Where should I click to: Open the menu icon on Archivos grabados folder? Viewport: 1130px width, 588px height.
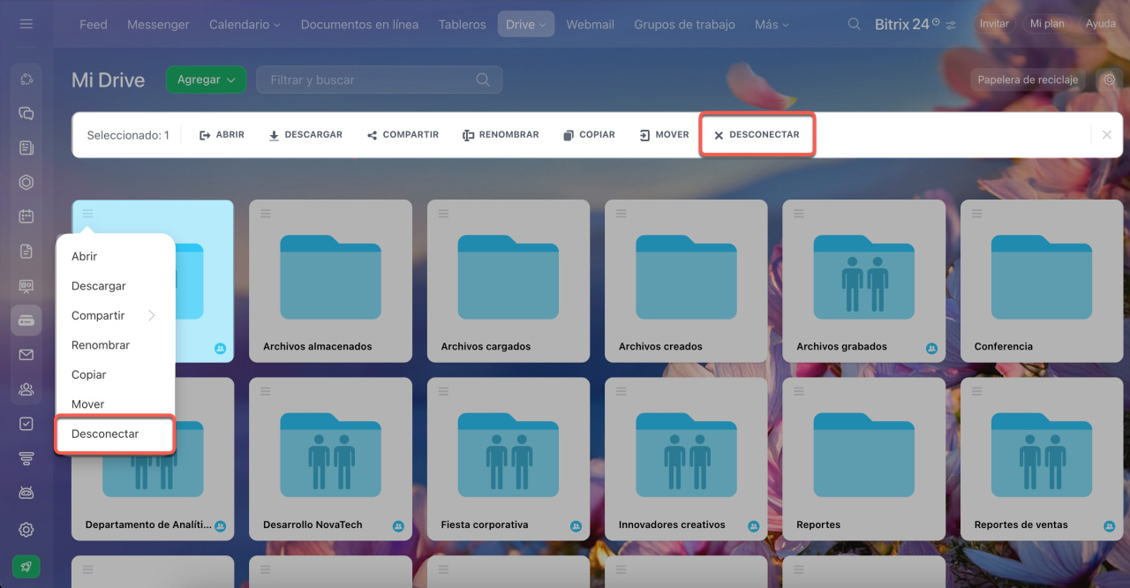[798, 214]
